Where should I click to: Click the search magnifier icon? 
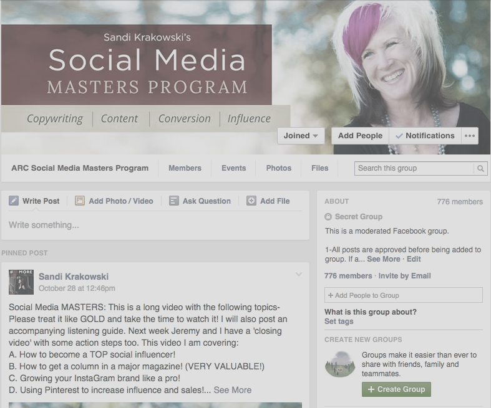tap(480, 169)
